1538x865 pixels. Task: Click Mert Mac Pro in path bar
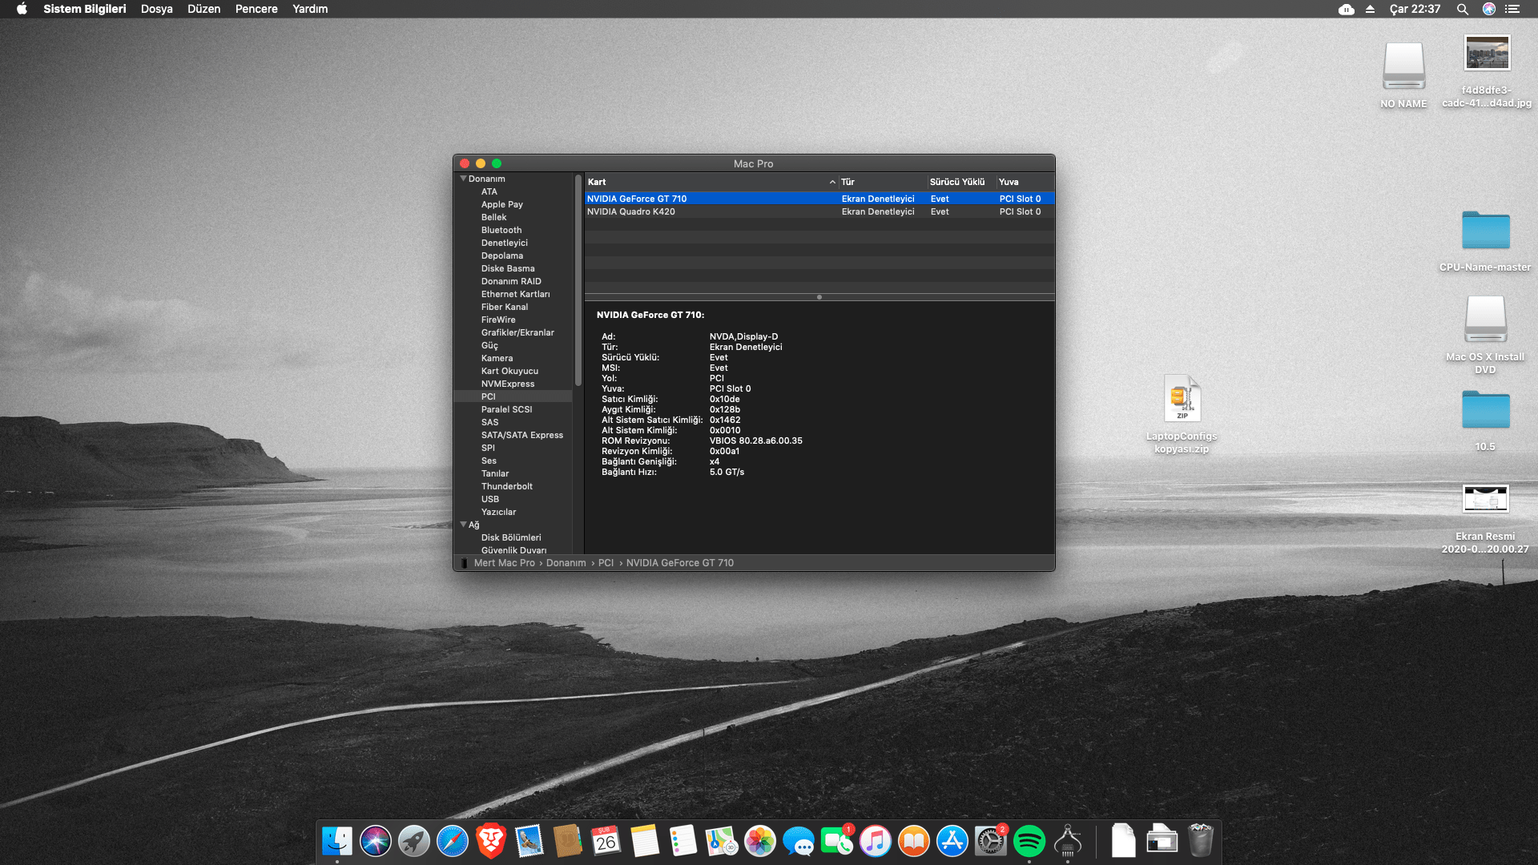pyautogui.click(x=504, y=563)
